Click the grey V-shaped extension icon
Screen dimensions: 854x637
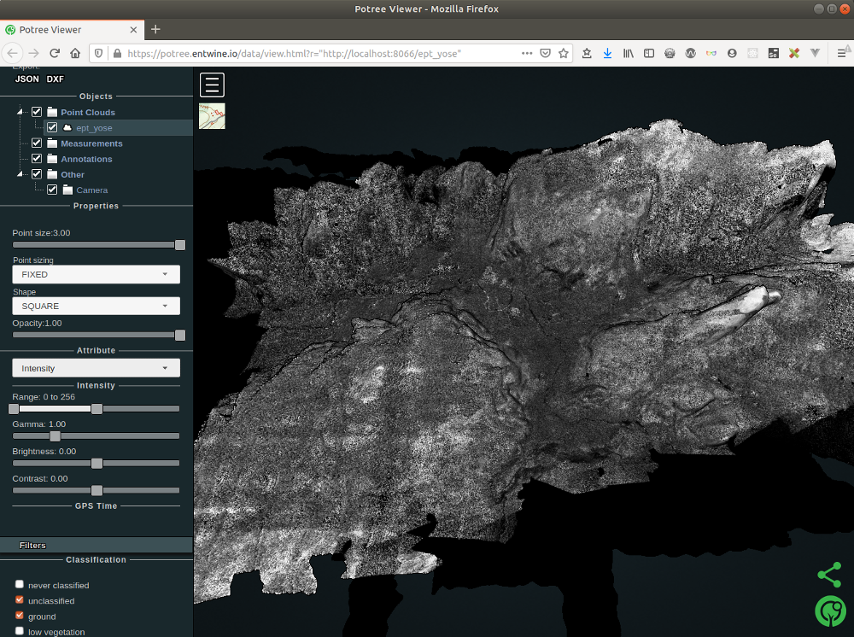click(x=815, y=53)
